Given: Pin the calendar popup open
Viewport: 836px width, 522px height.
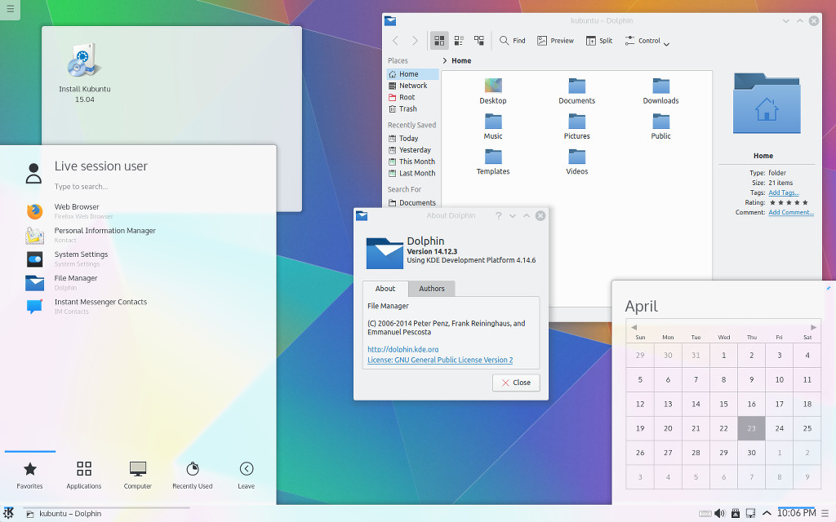Looking at the screenshot, I should [828, 288].
